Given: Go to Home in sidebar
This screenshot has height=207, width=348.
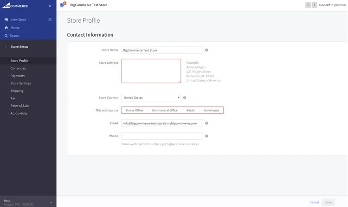Looking at the screenshot, I should (x=15, y=27).
